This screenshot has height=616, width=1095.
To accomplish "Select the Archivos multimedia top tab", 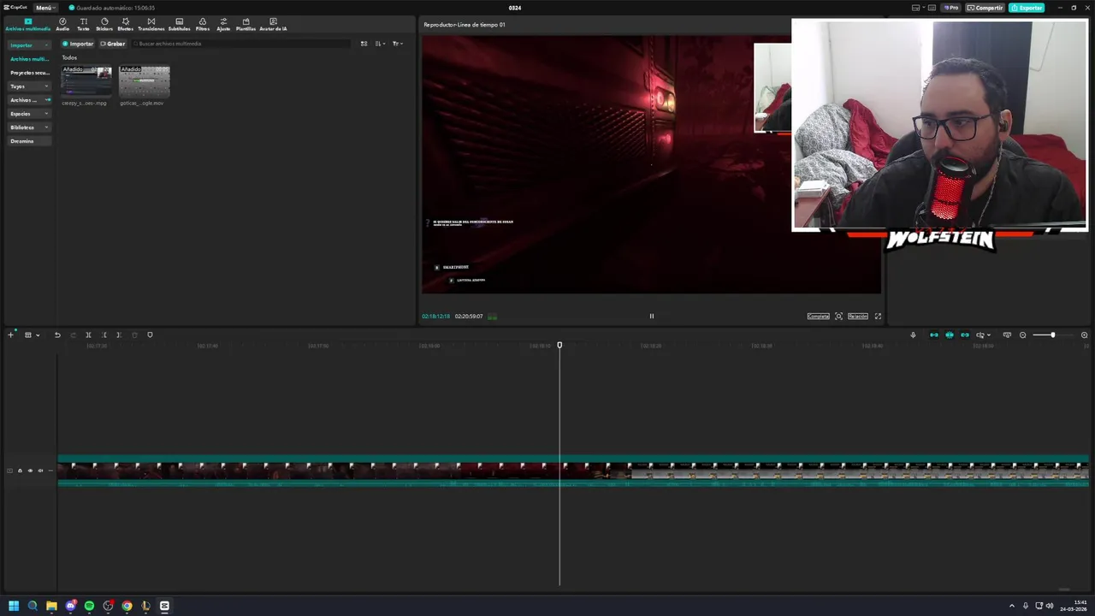I will pyautogui.click(x=27, y=24).
